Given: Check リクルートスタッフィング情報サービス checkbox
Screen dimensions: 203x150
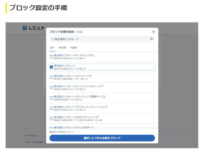Looking at the screenshot, I should pyautogui.click(x=51, y=98).
